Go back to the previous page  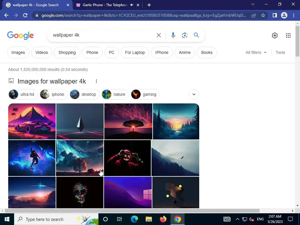click(6, 15)
